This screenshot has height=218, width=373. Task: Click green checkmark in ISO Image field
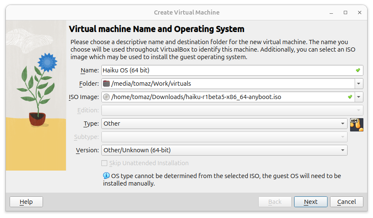(350, 97)
